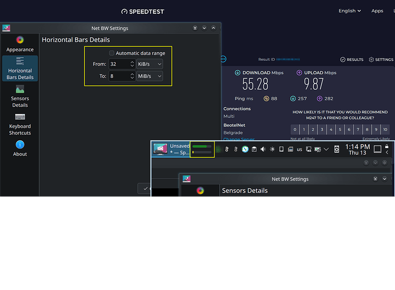Click the share options icon beside Result ID
395x290 pixels.
(x=224, y=59)
